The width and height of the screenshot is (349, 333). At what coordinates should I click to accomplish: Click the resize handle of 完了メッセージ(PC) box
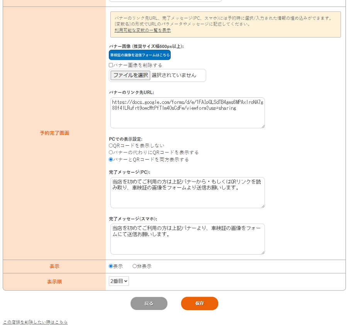click(x=263, y=206)
